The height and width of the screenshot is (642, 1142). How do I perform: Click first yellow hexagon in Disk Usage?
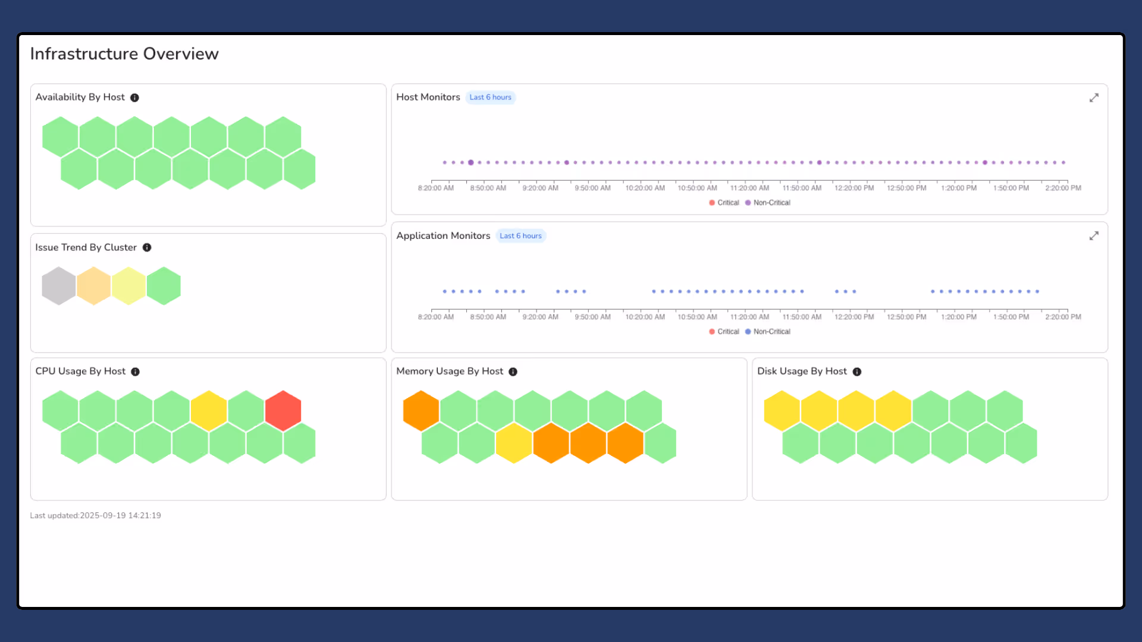point(782,410)
